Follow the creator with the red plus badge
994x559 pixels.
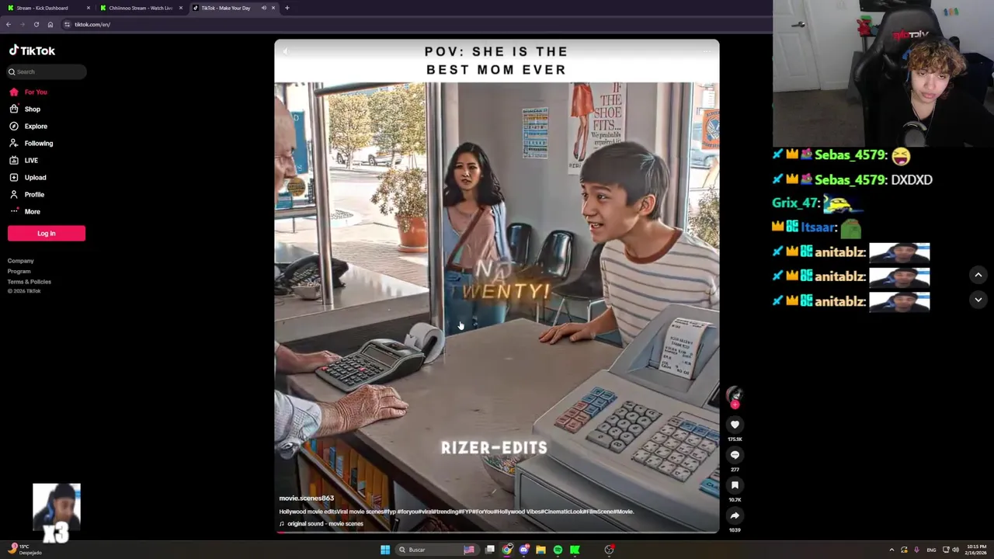coord(735,404)
